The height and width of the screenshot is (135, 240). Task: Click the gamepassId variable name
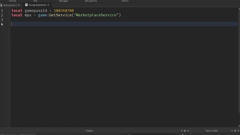pos(36,10)
